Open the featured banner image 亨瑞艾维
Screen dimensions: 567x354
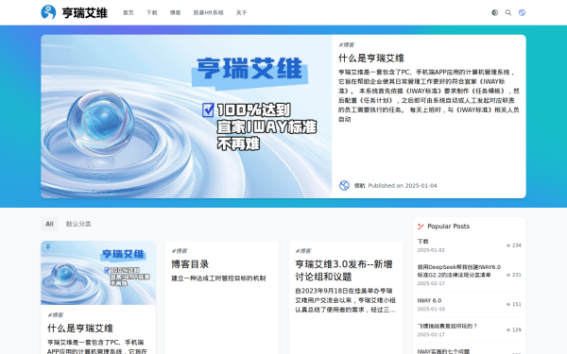186,116
